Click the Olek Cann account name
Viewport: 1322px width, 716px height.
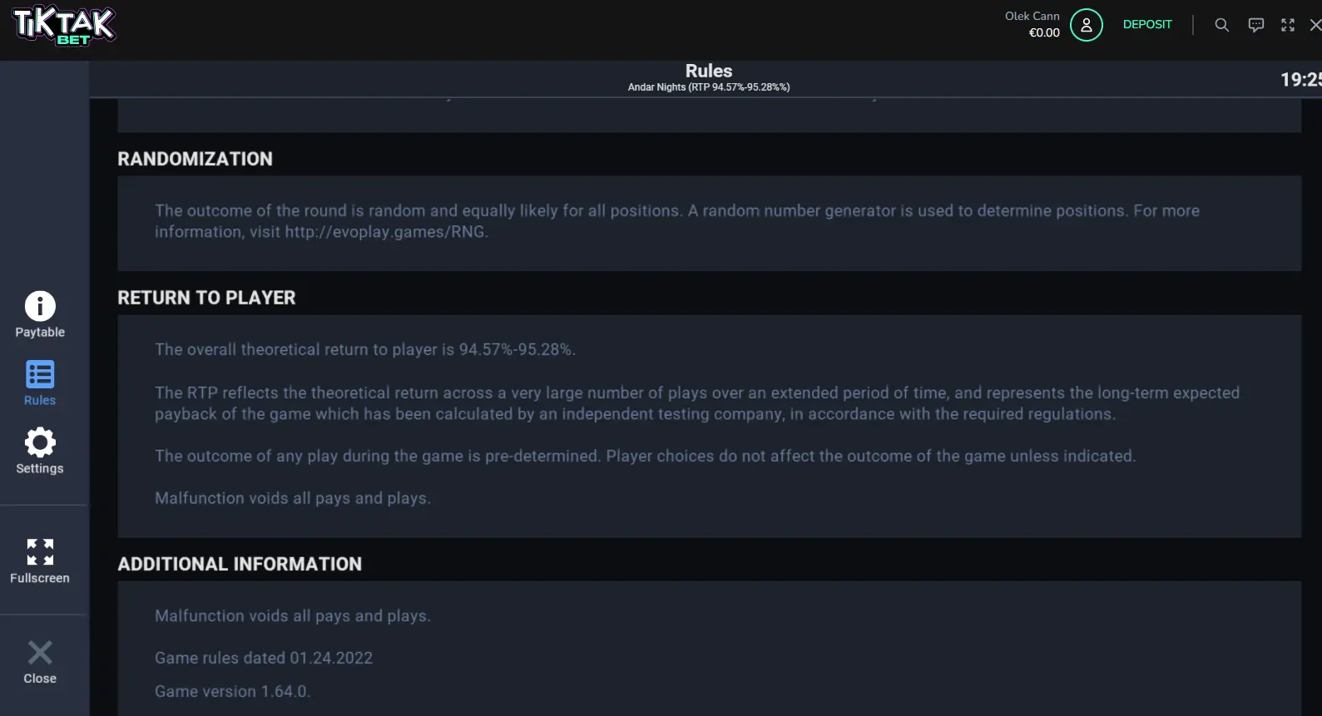pos(1032,16)
